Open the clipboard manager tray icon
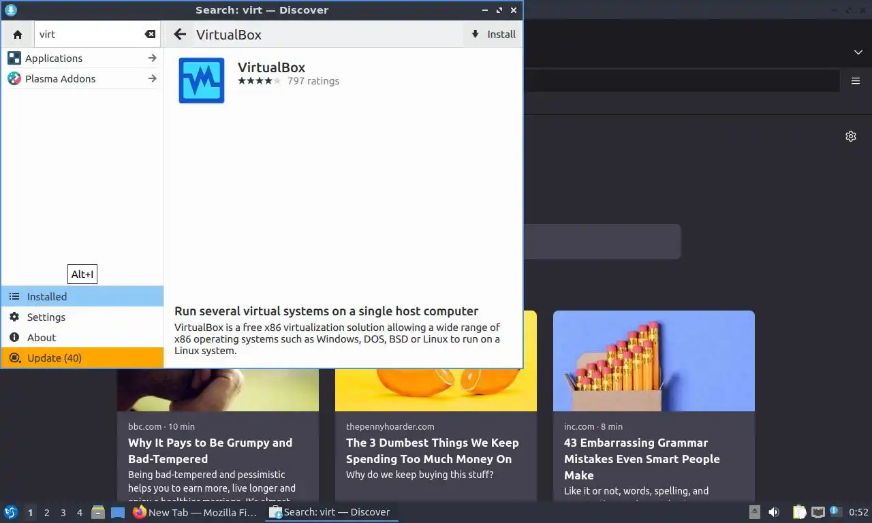 (800, 512)
